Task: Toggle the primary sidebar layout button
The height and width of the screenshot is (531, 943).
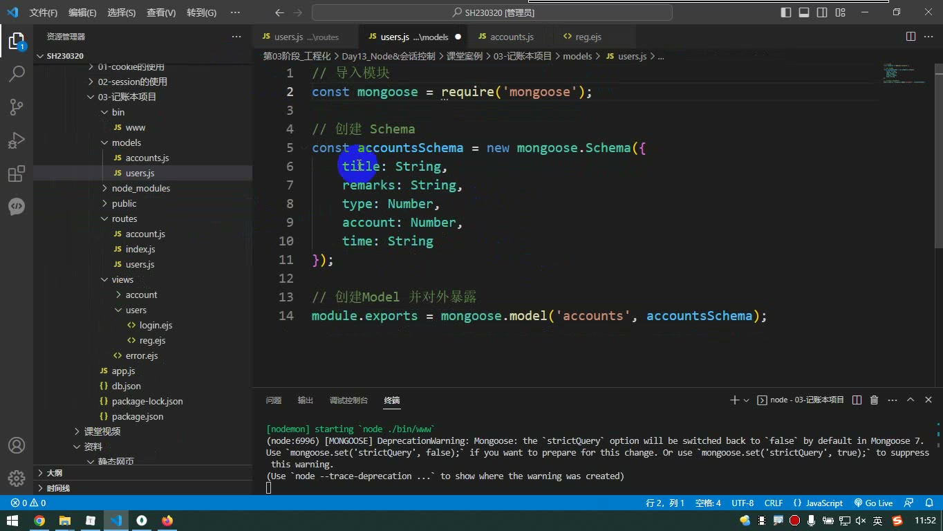Action: (786, 12)
